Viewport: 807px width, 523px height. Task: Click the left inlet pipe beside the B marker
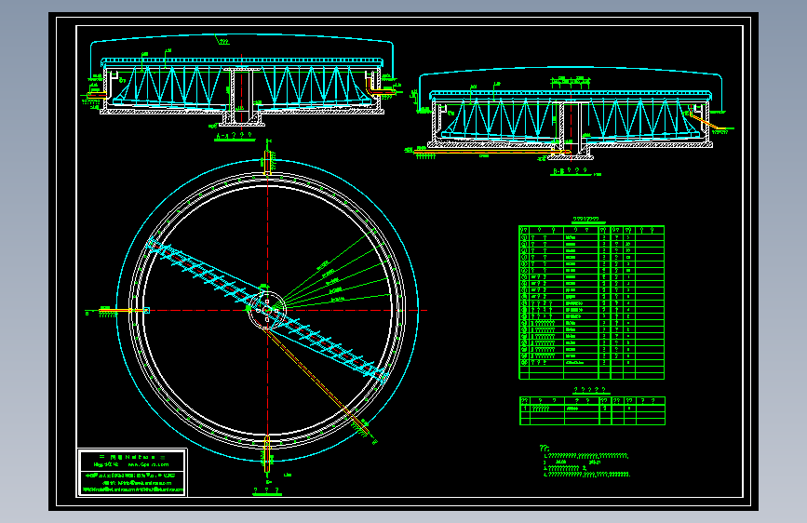coord(124,311)
